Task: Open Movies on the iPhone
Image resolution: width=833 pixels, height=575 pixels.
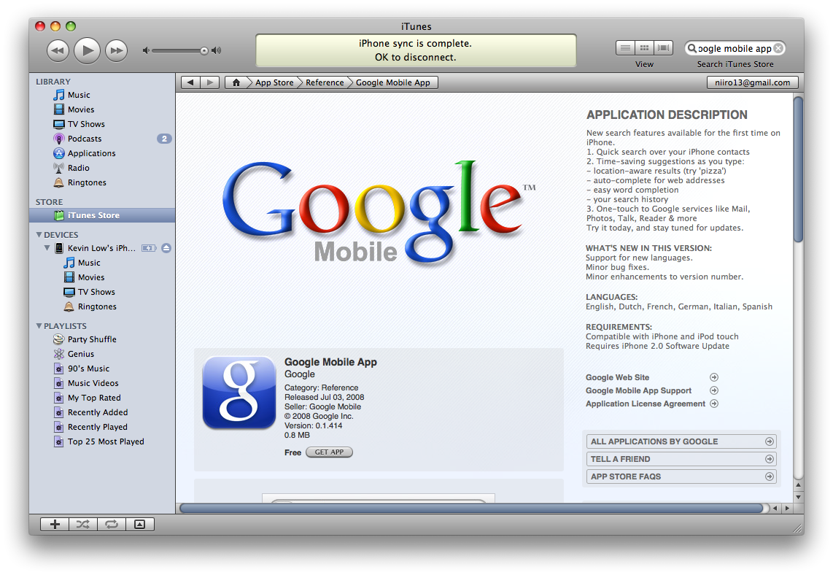Action: point(102,277)
